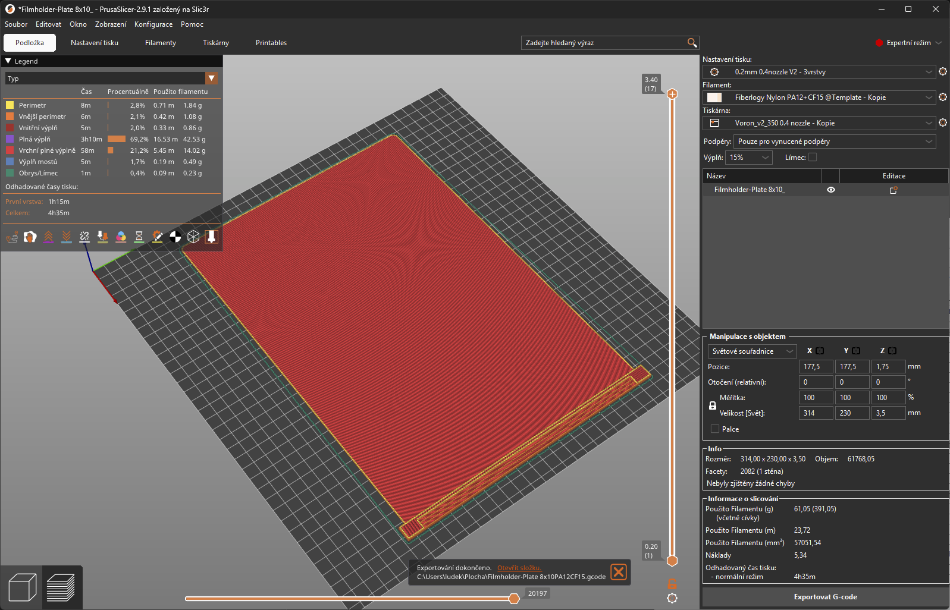Toggle color changes icon with colored circles
Image resolution: width=950 pixels, height=610 pixels.
(121, 237)
